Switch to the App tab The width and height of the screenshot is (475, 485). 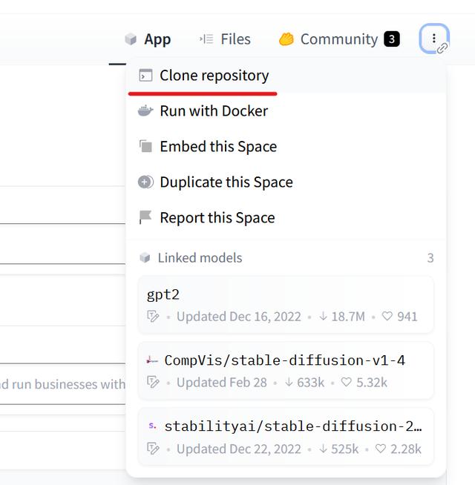click(148, 39)
